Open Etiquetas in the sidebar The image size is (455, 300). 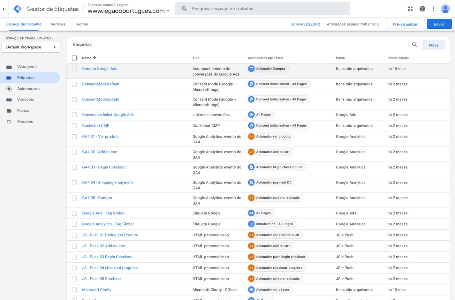click(30, 78)
